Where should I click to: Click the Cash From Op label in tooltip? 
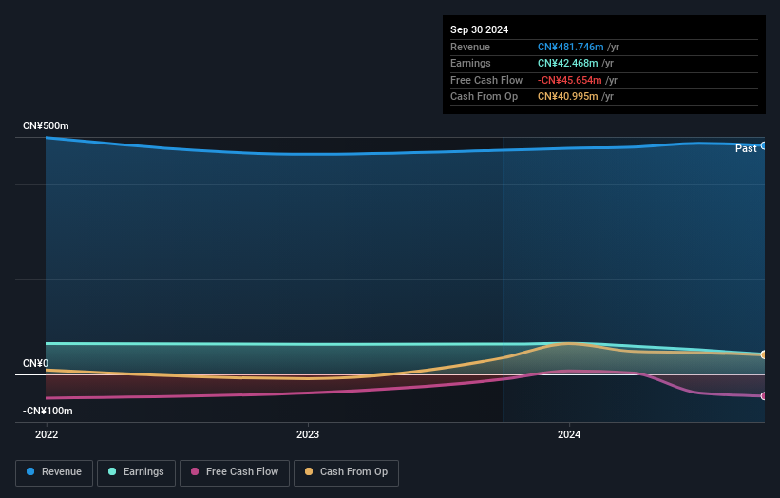click(484, 97)
